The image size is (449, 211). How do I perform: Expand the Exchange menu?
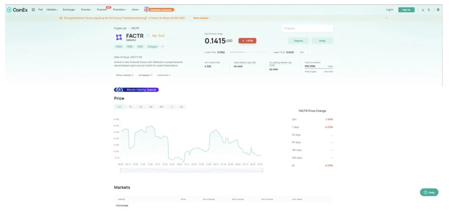69,10
